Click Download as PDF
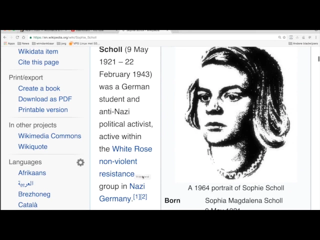This screenshot has width=320, height=240. (45, 99)
